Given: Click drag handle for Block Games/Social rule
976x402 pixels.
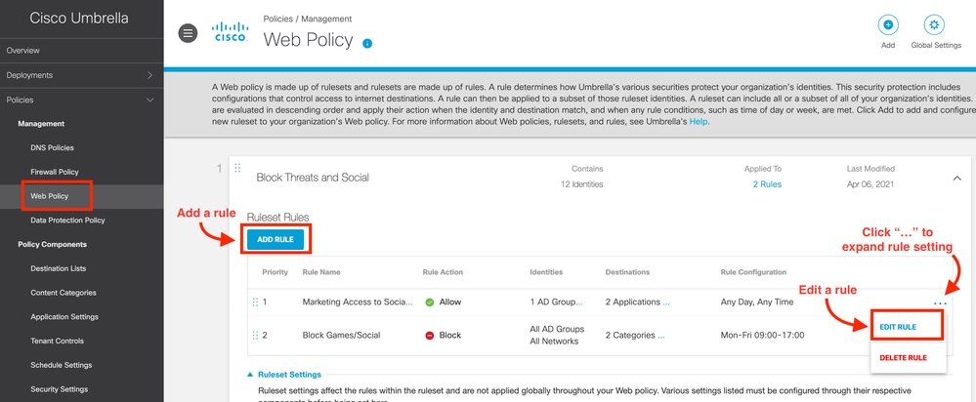Looking at the screenshot, I should point(253,335).
